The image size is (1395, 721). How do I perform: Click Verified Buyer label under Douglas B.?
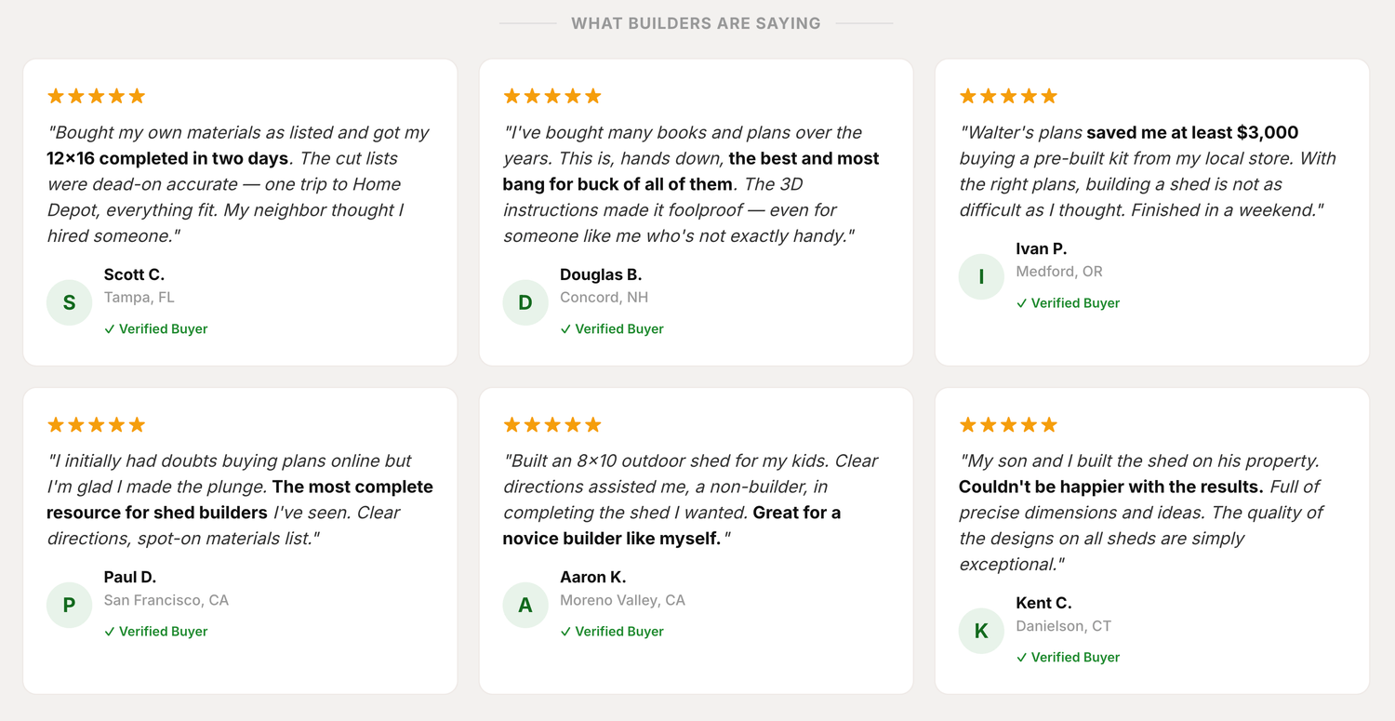pos(612,329)
